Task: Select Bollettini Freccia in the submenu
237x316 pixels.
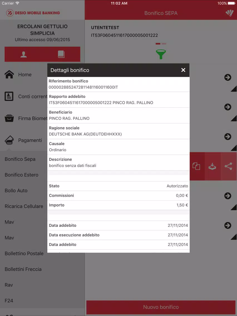Action: point(23,269)
